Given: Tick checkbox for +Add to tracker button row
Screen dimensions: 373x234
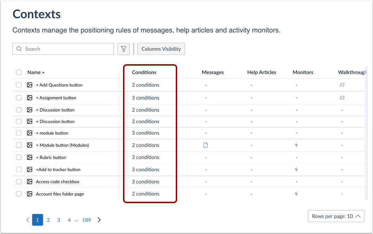Looking at the screenshot, I should (x=19, y=169).
